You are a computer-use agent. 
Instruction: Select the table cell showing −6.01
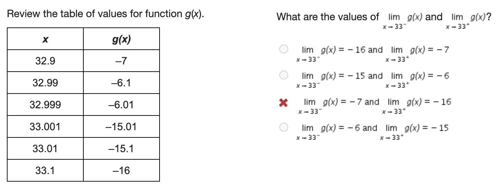point(121,105)
